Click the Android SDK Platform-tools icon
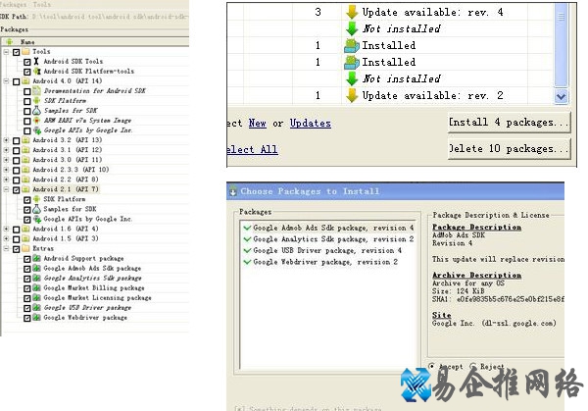 pyautogui.click(x=36, y=71)
